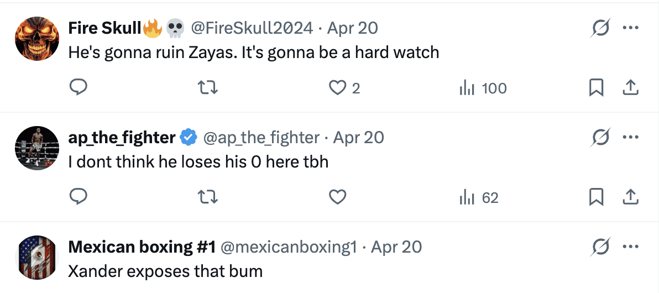View analytics showing 62 views
Image resolution: width=659 pixels, height=293 pixels.
(479, 197)
